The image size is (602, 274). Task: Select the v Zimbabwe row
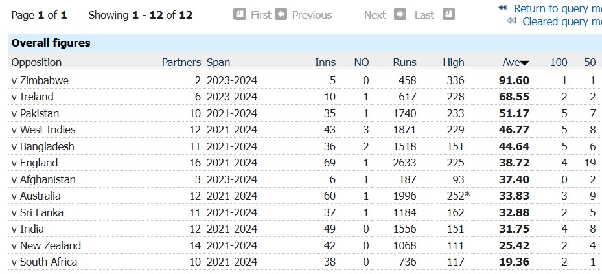point(305,80)
